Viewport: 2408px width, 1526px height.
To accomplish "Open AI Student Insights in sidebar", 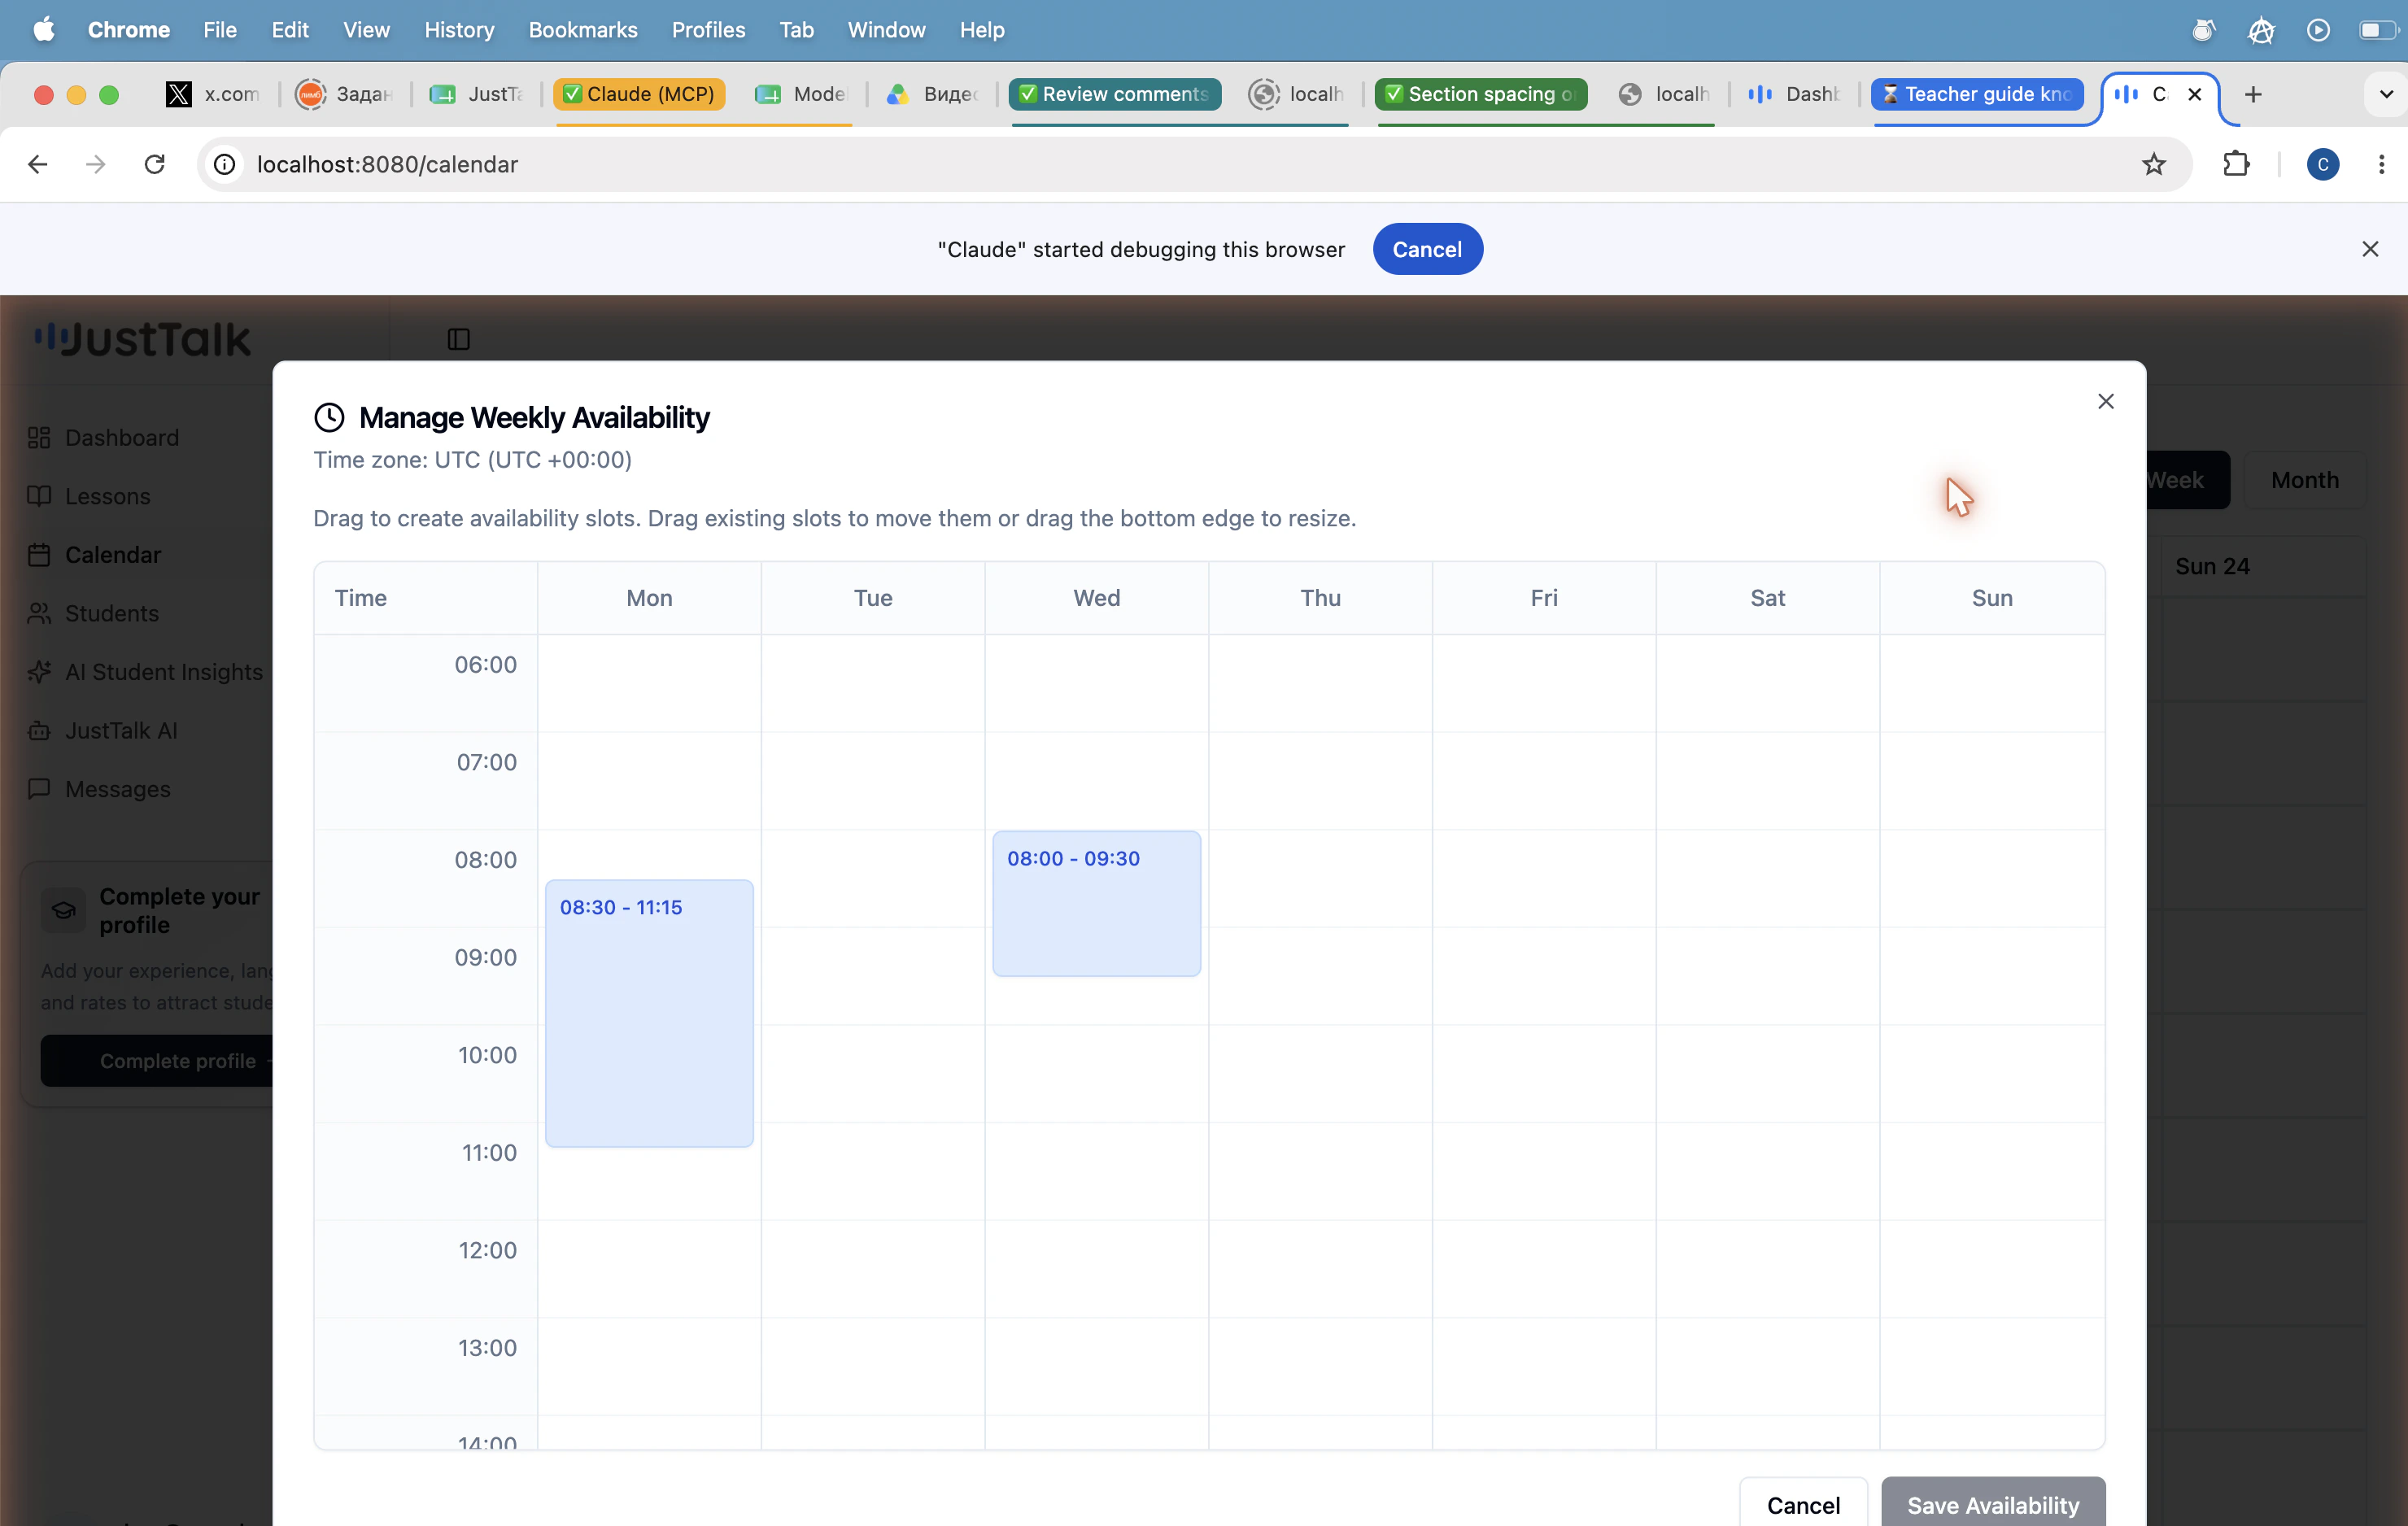I will coord(163,672).
